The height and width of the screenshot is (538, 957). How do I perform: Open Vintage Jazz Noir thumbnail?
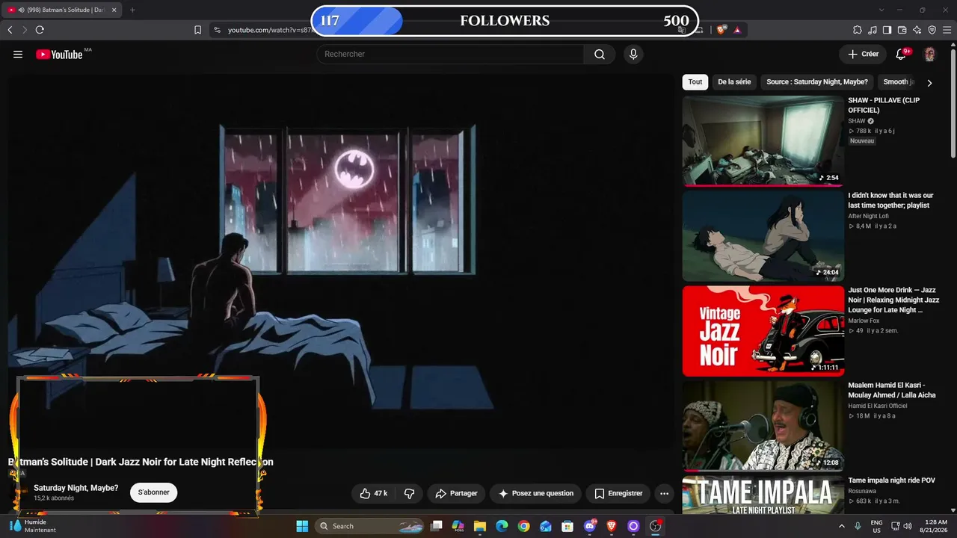click(763, 331)
